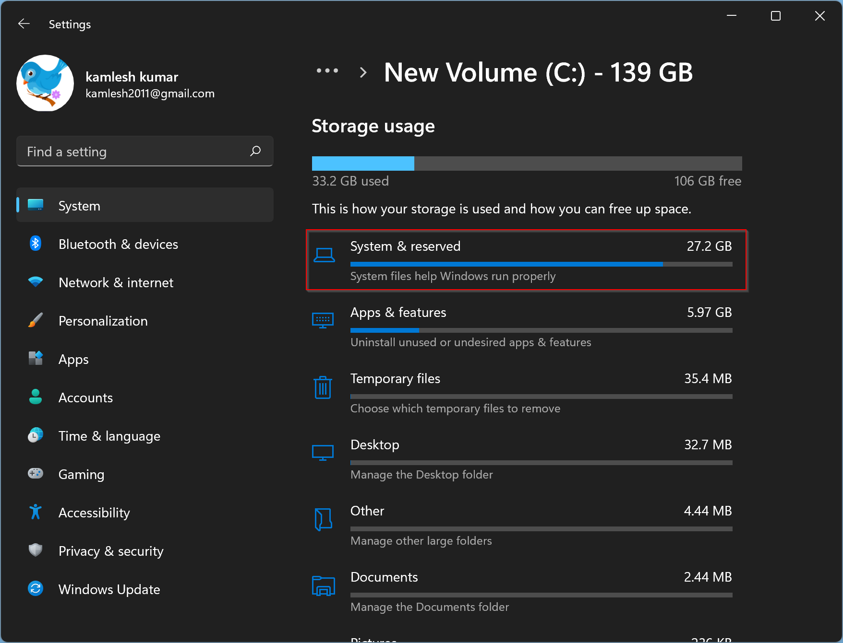This screenshot has width=843, height=643.
Task: Click the Personalization paintbrush icon
Action: 36,320
